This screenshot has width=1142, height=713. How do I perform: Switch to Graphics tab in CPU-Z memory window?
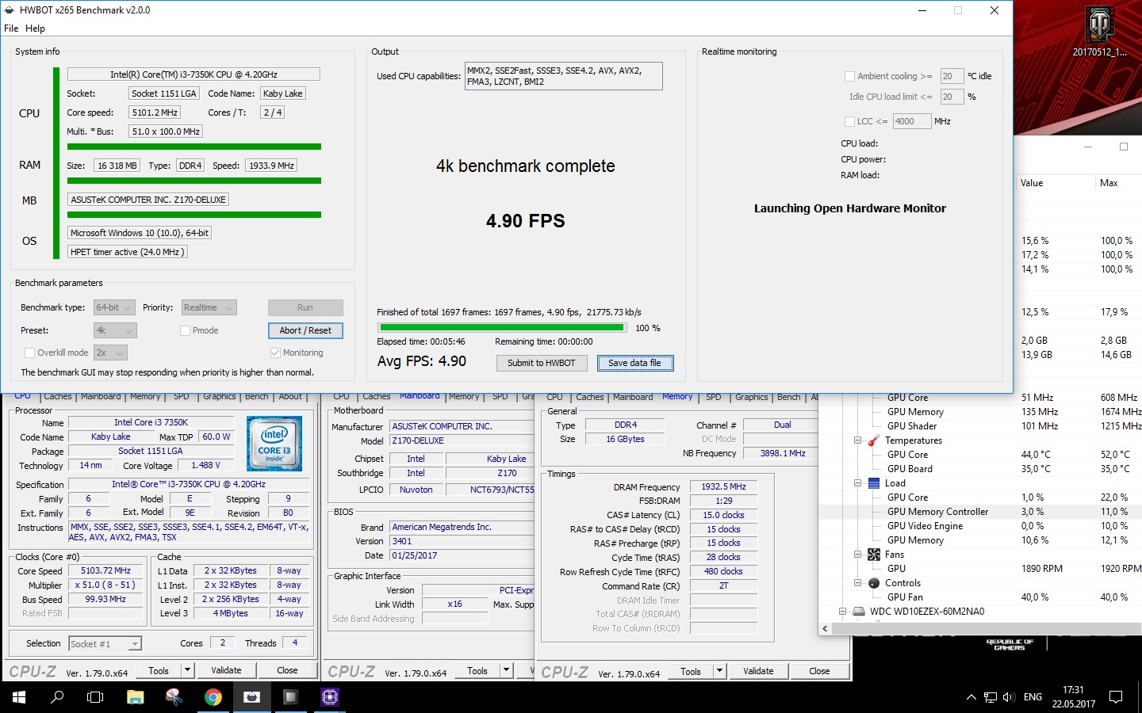pyautogui.click(x=752, y=397)
